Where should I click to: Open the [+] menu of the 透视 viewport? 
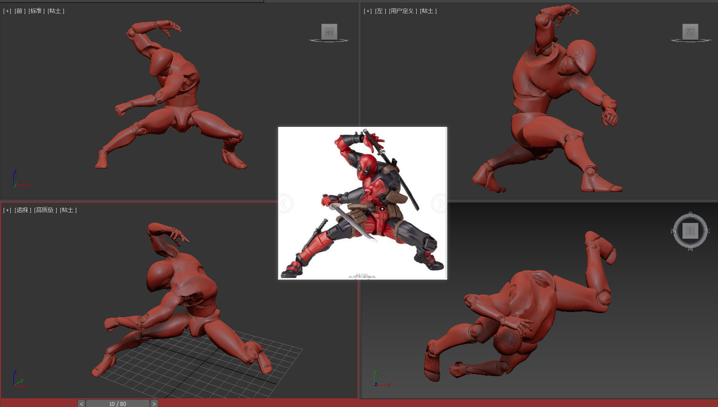(7, 210)
